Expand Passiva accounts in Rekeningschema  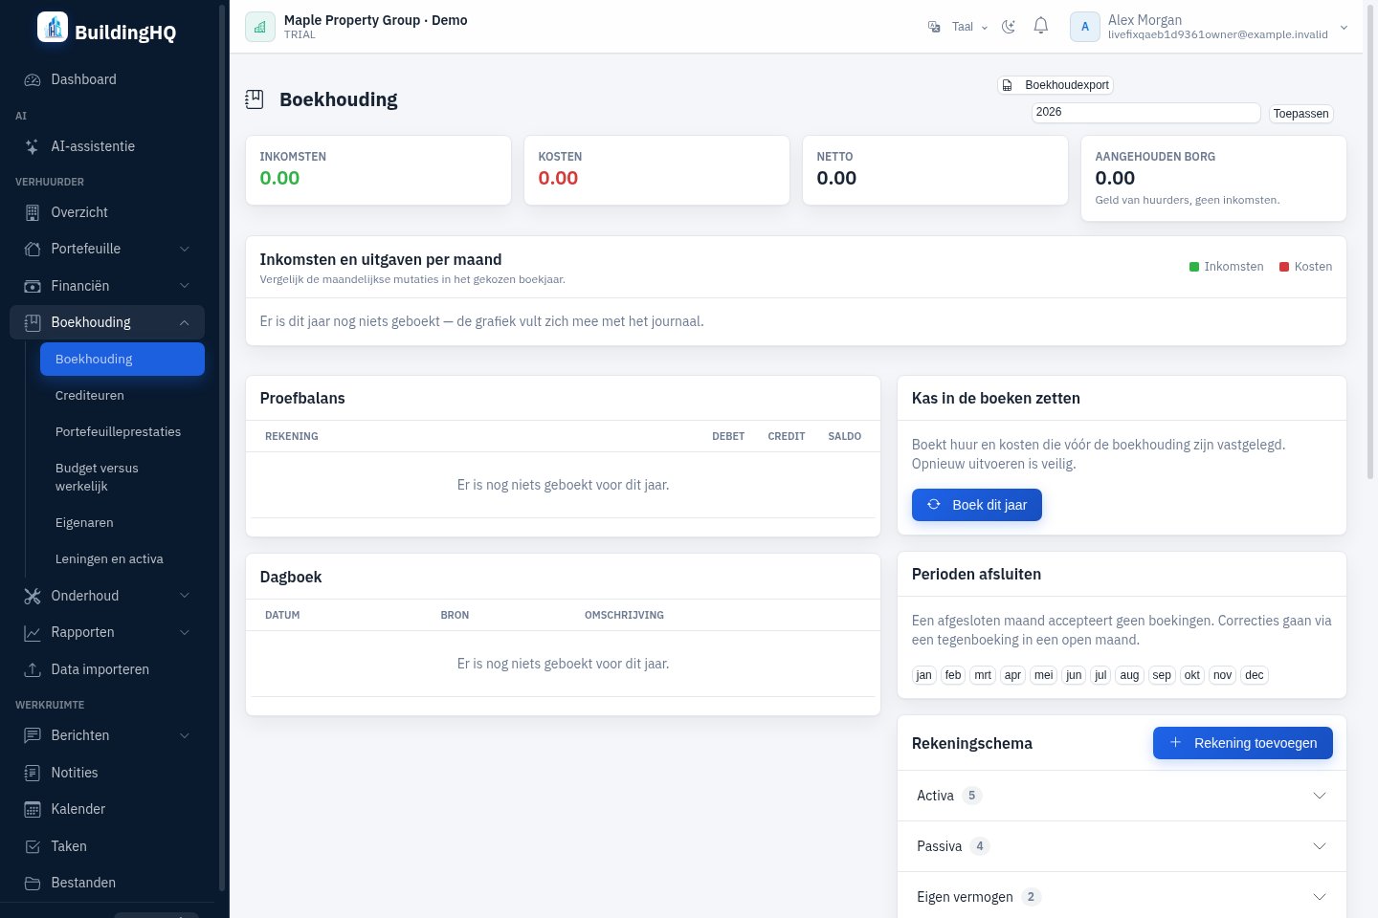pos(1122,846)
